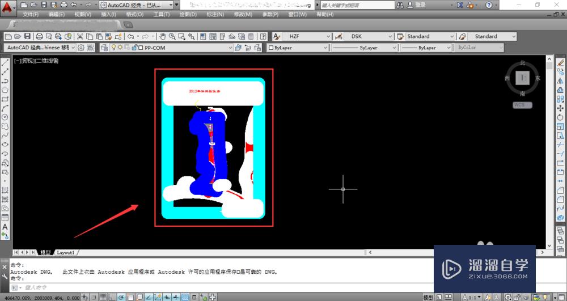Select the Revision Cloud tool
The width and height of the screenshot is (567, 301).
pos(5,126)
